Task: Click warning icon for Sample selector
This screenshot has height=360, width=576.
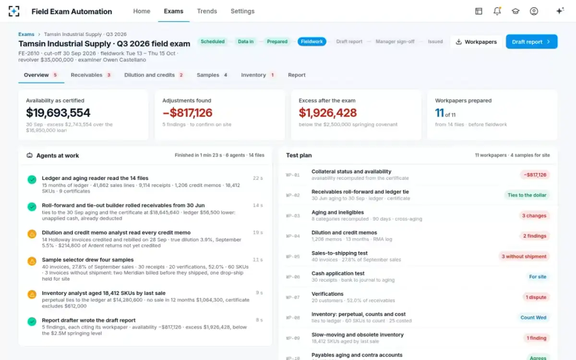Action: 32,261
